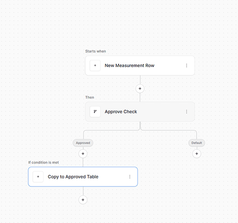Add a step after Copy to Approved Table
Screen dimensions: 238x223
point(83,200)
